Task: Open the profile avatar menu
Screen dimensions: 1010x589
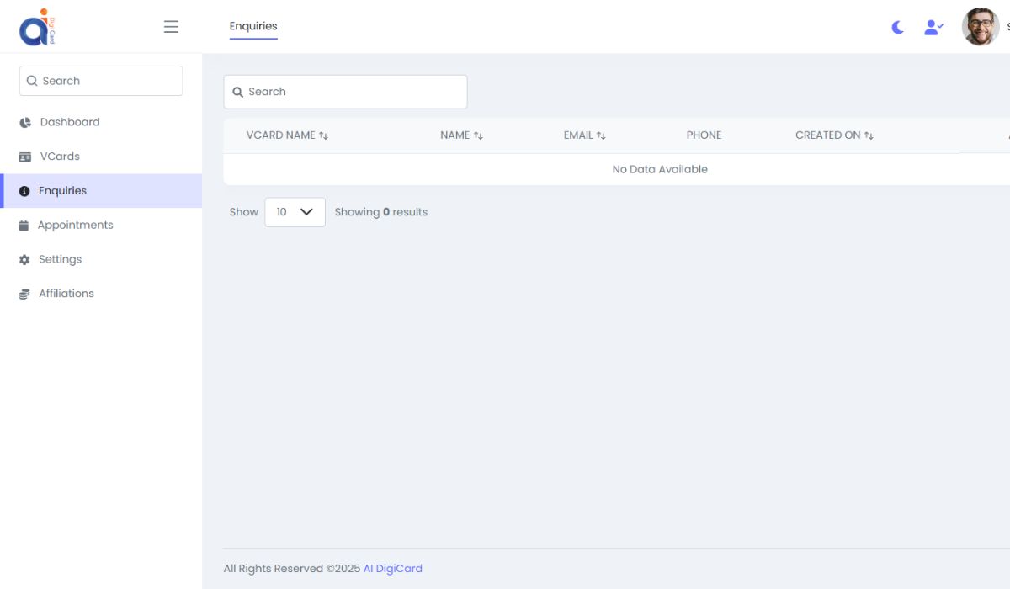Action: (x=981, y=26)
